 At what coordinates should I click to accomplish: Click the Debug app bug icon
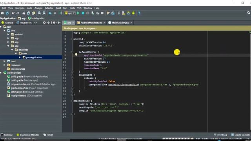tap(83, 13)
